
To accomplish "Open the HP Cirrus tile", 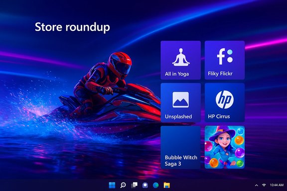I will [x=225, y=102].
